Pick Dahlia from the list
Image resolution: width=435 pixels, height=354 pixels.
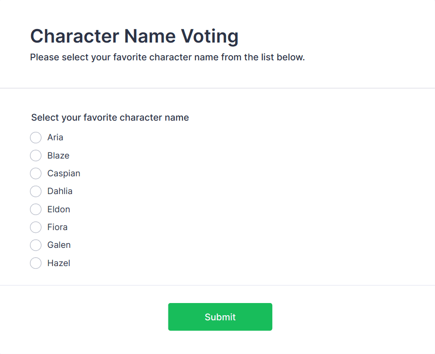(36, 191)
